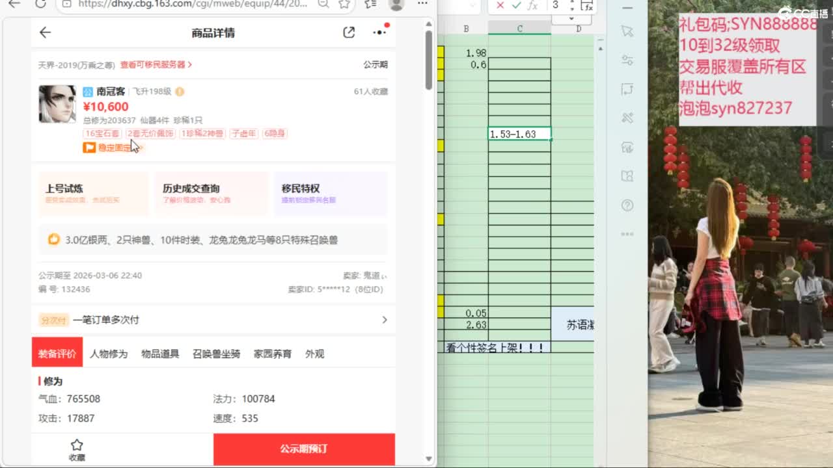Switch to the 召唤兽坐骑 tab

[x=216, y=354]
